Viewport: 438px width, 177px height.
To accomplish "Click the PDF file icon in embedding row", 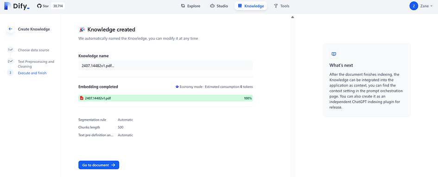I will (x=82, y=98).
